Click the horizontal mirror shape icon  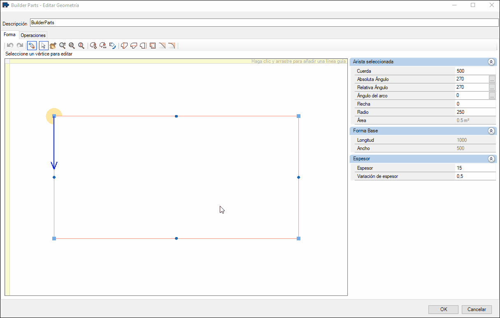(x=134, y=46)
